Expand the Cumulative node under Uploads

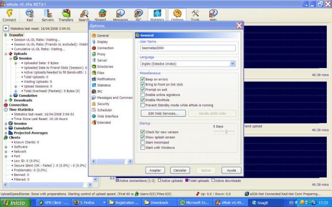11,96
